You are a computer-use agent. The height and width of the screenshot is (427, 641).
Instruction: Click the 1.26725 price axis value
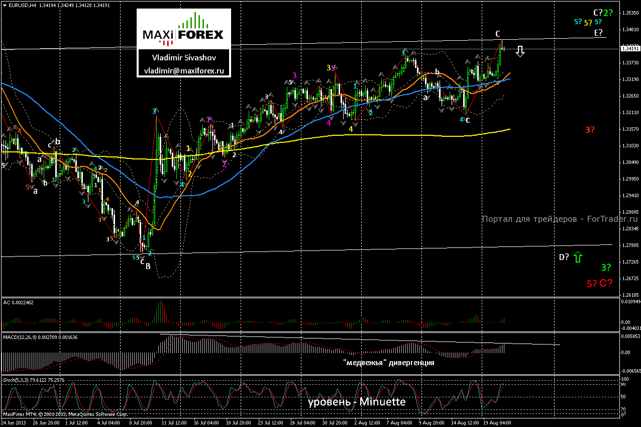point(630,278)
